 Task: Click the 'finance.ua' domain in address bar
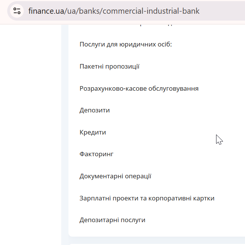(46, 11)
